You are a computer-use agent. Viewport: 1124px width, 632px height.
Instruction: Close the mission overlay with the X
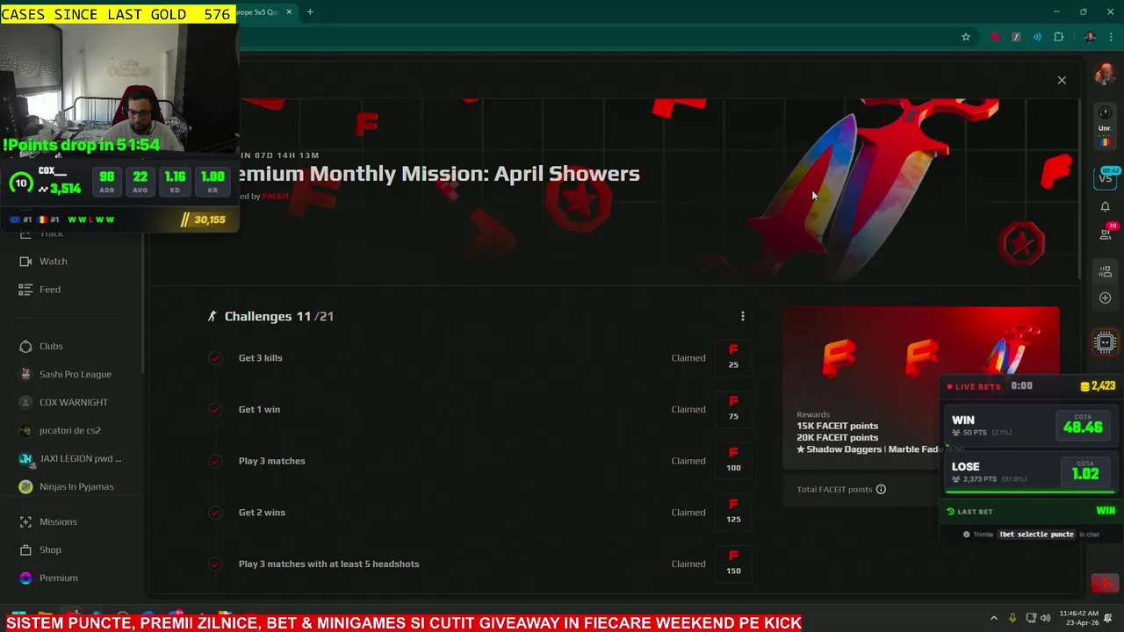pyautogui.click(x=1062, y=80)
